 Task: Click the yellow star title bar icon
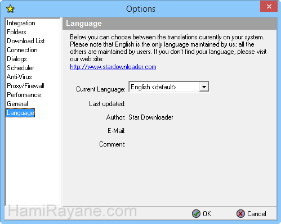click(10, 9)
